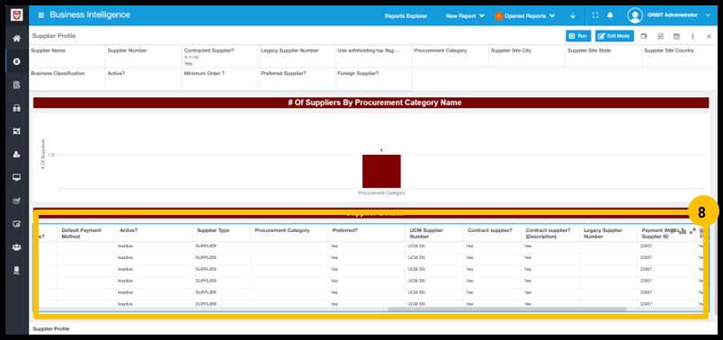This screenshot has width=723, height=340.
Task: Open the Supplier Site City filter
Action: (527, 57)
